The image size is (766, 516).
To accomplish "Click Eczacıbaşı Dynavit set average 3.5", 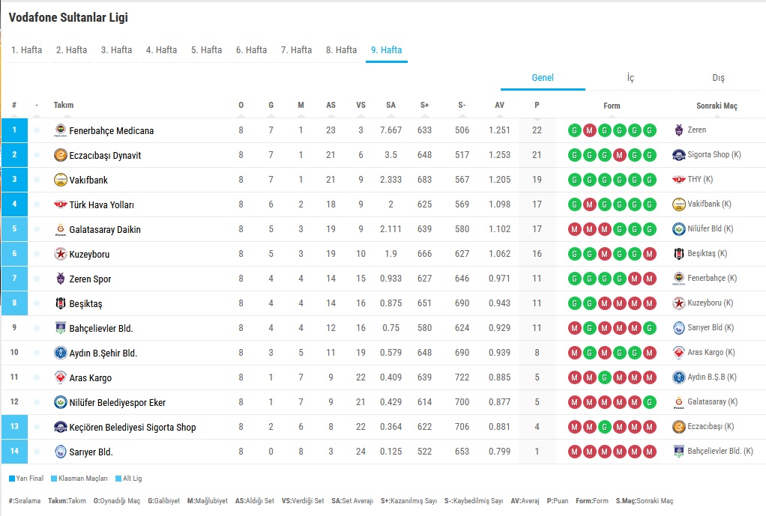I will [390, 155].
